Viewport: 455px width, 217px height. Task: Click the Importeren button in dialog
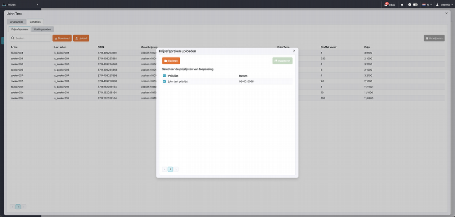(x=282, y=61)
